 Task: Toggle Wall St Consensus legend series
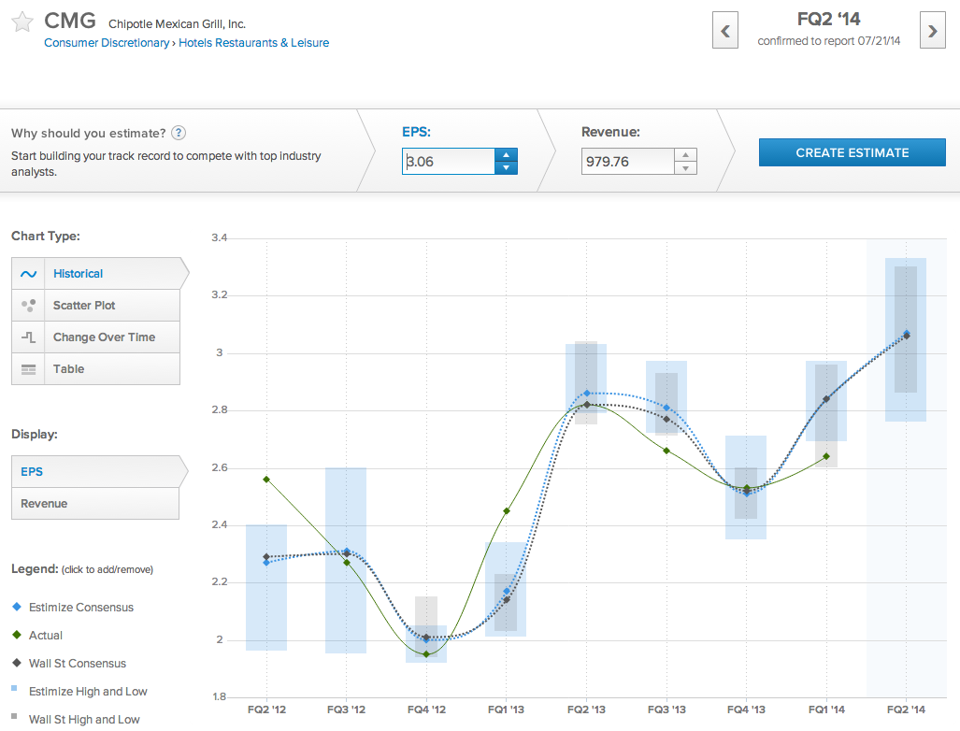pyautogui.click(x=78, y=664)
